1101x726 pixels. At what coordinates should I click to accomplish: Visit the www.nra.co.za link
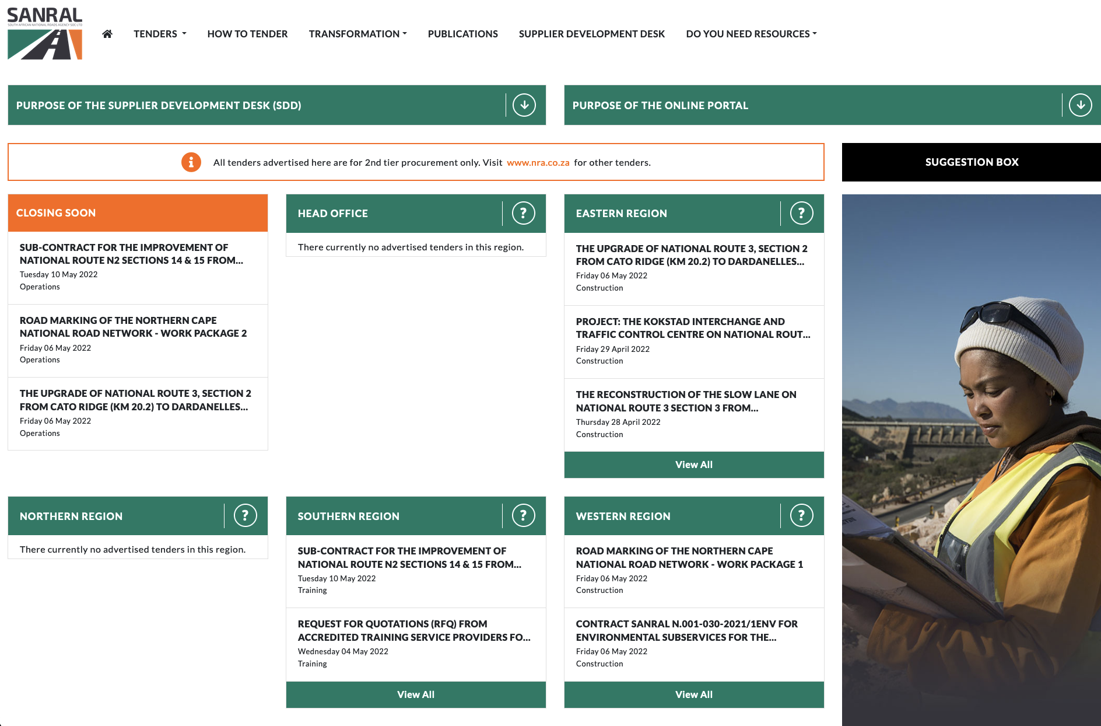pyautogui.click(x=538, y=162)
